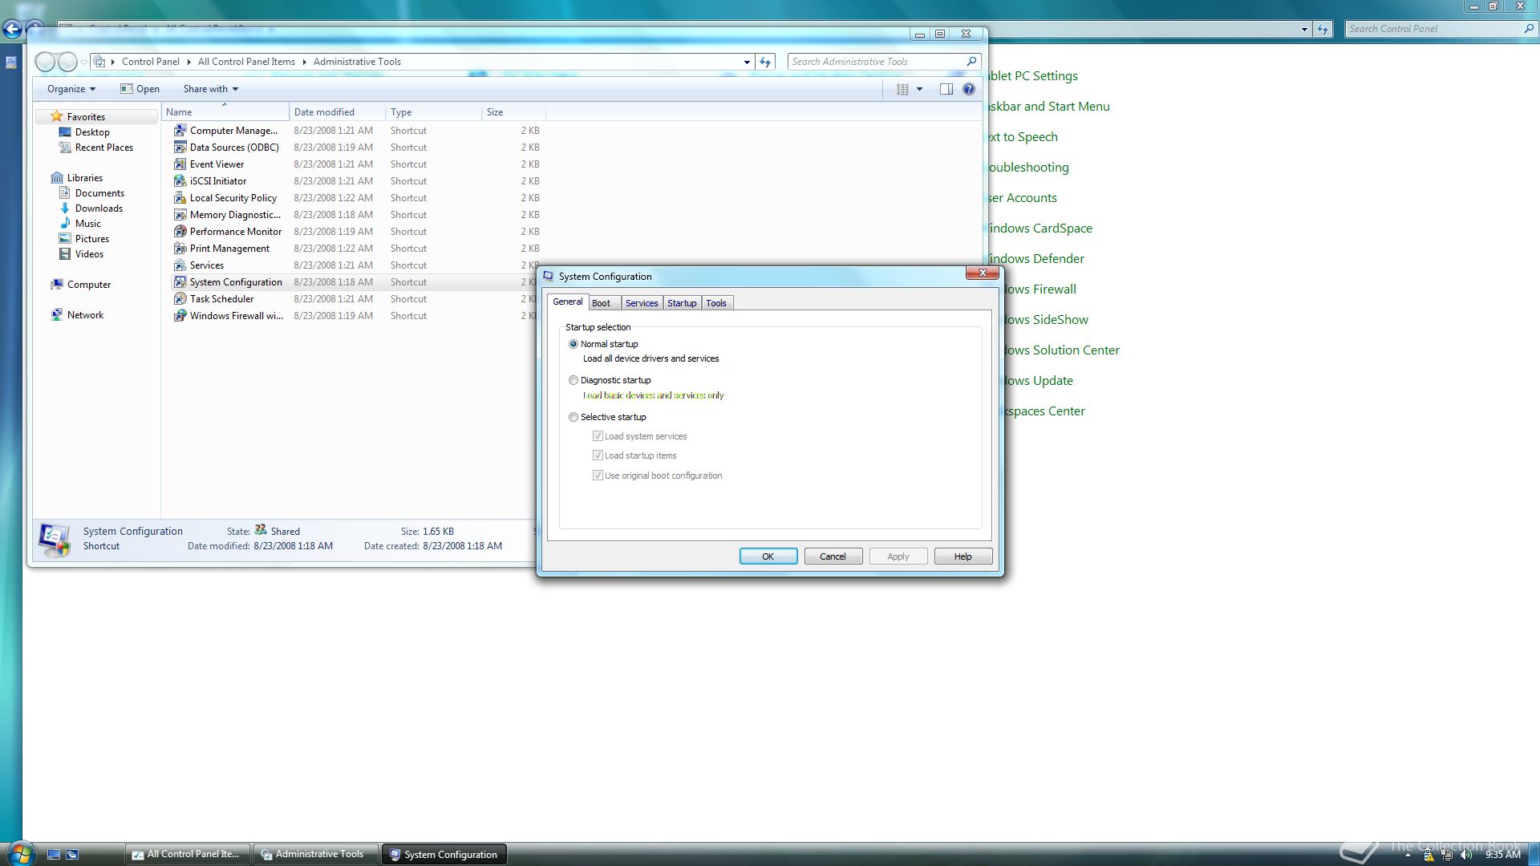Click the Back arrow in Administrative Tools
Screen dimensions: 1540x866
click(x=46, y=62)
